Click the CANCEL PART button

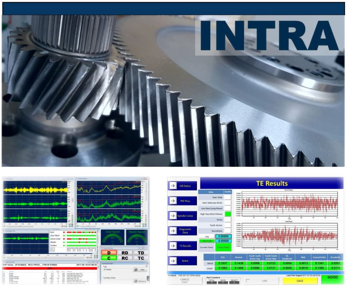tap(185, 281)
